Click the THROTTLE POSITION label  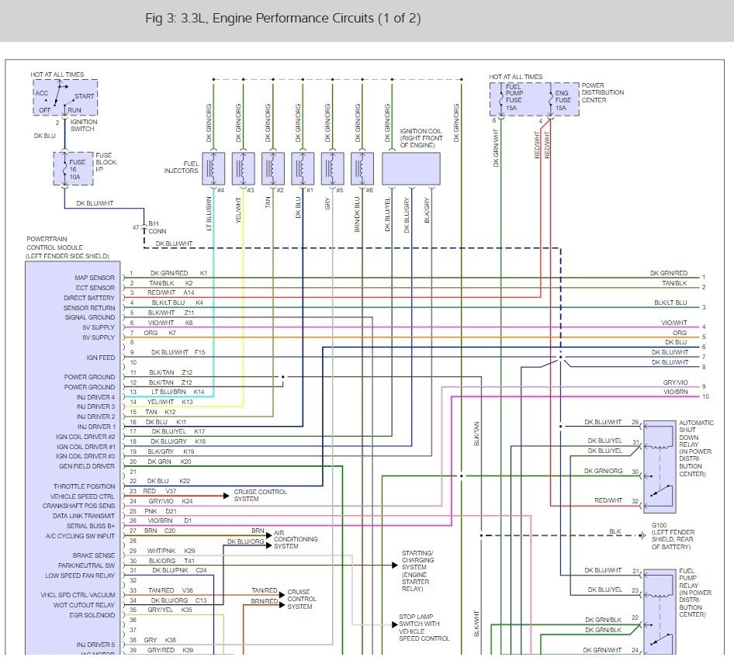pyautogui.click(x=84, y=486)
